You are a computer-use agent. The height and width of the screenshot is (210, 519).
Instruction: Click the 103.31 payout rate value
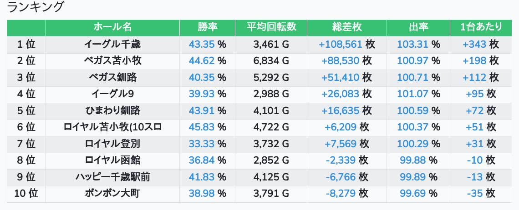(412, 45)
